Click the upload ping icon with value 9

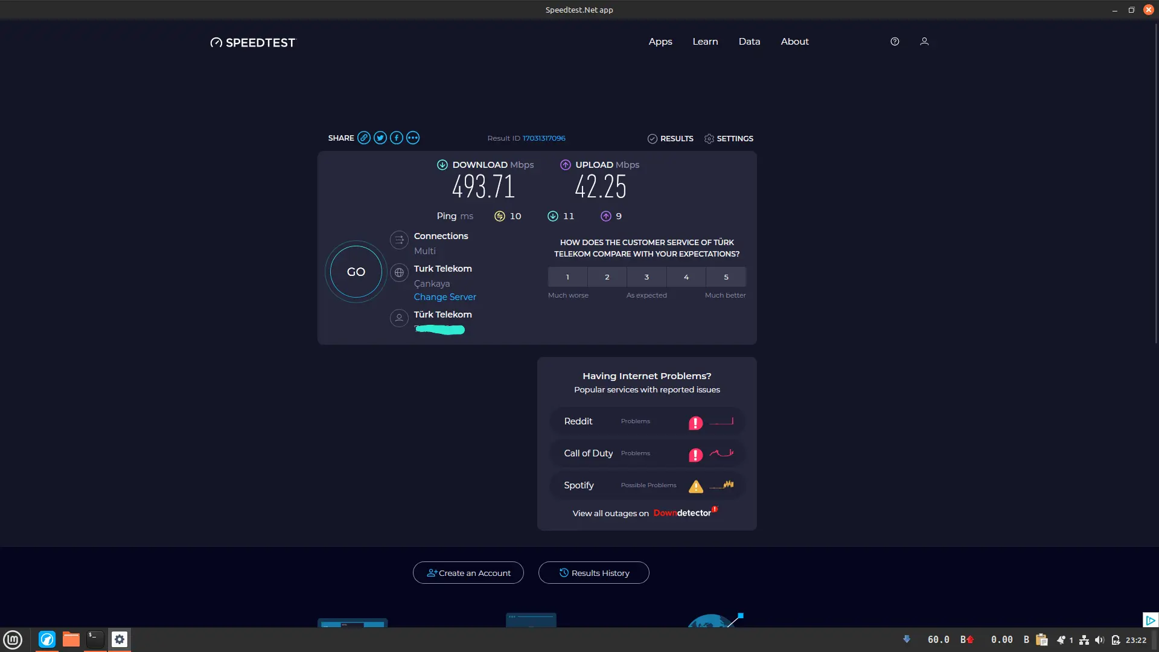point(606,216)
